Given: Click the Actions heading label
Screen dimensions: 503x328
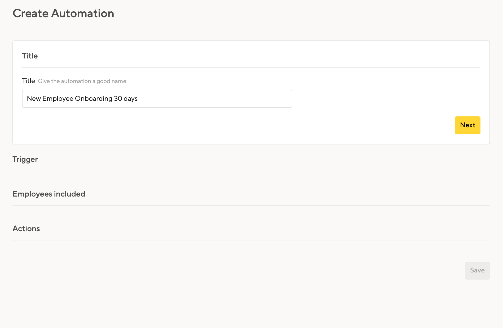Looking at the screenshot, I should (x=26, y=228).
